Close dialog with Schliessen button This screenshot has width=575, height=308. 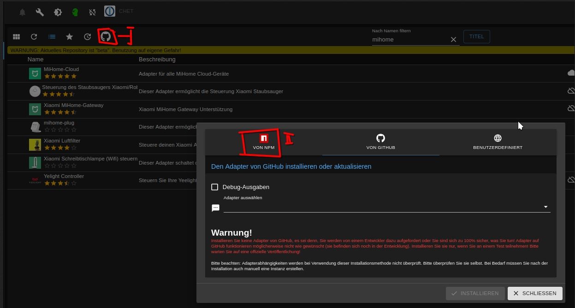click(x=535, y=293)
